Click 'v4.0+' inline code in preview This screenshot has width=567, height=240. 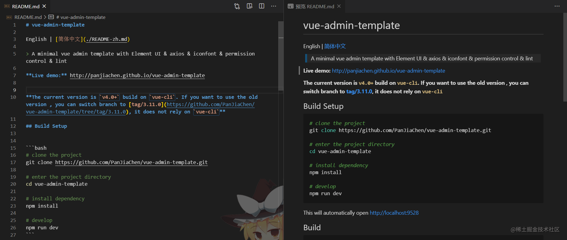coord(366,83)
